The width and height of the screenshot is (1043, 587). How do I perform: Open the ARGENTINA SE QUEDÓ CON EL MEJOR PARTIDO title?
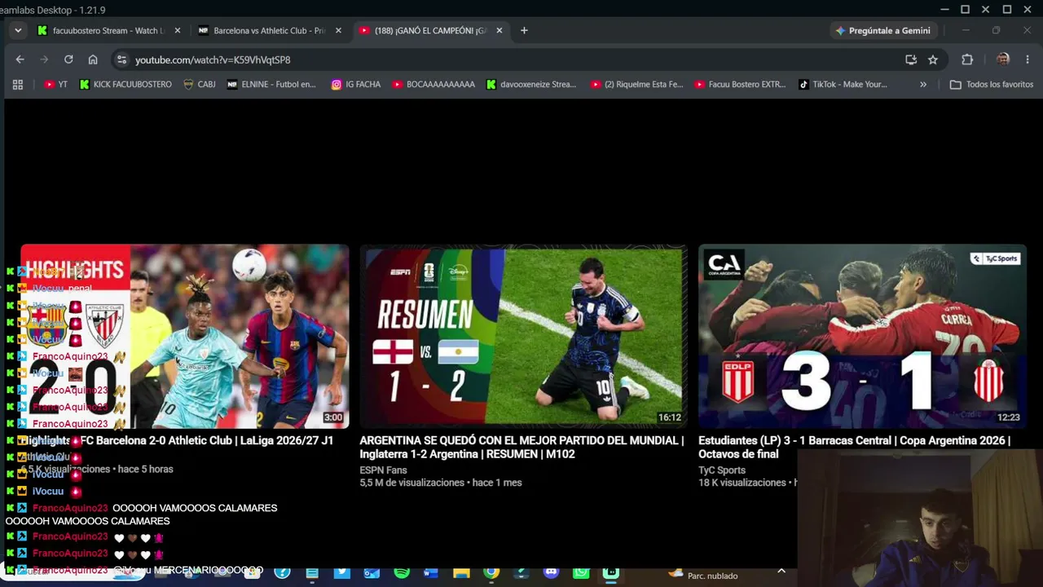coord(521,447)
